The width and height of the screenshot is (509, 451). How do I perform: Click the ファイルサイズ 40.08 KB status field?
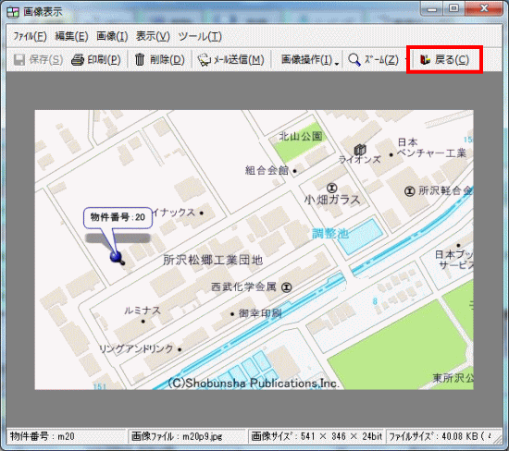click(x=440, y=436)
